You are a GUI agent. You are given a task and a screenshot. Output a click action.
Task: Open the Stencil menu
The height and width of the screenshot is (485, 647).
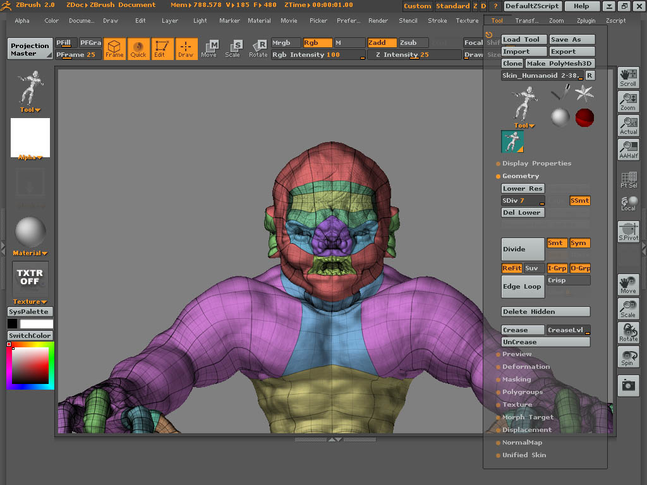pos(408,21)
